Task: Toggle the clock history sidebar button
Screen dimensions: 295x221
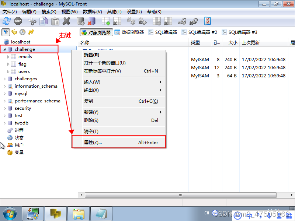Action: (22, 32)
